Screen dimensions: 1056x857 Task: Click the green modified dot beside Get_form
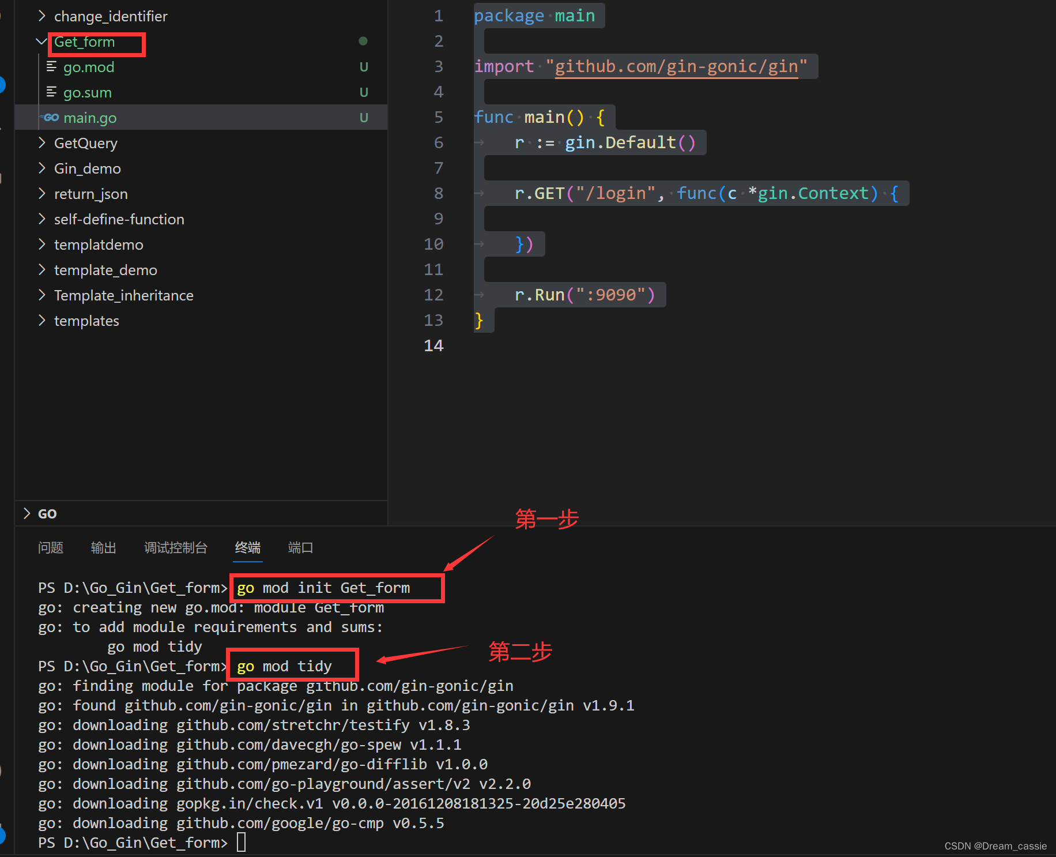363,40
